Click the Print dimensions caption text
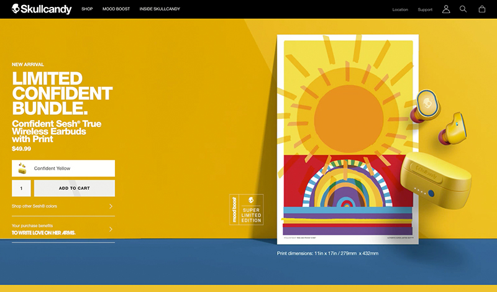Viewport: 497px width, 292px height. tap(327, 253)
